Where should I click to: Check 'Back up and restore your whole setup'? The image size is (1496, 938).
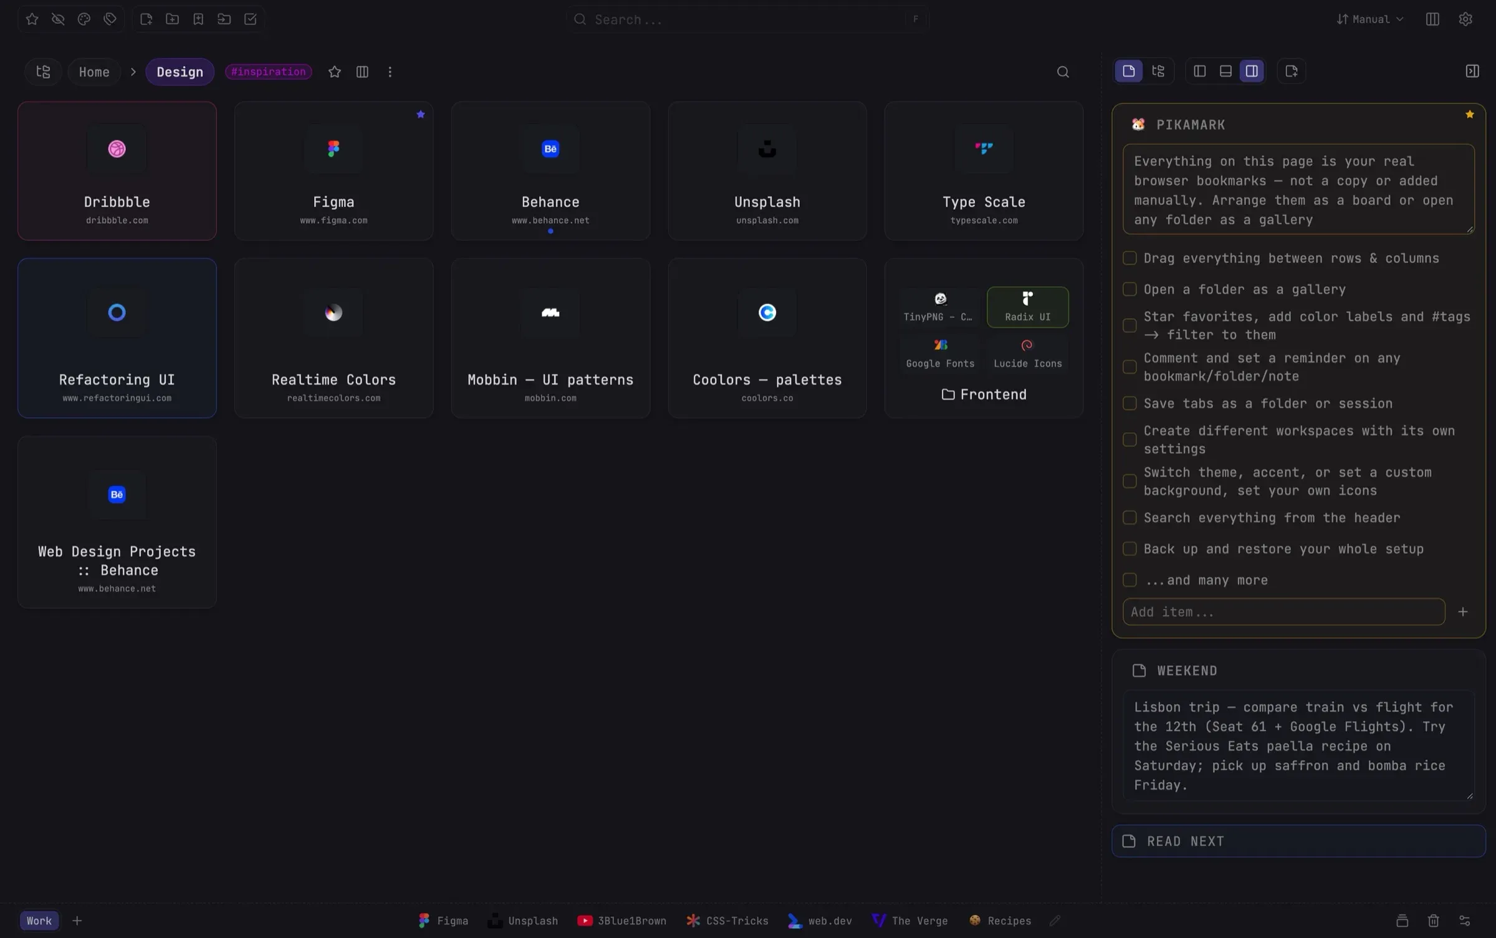click(1129, 549)
